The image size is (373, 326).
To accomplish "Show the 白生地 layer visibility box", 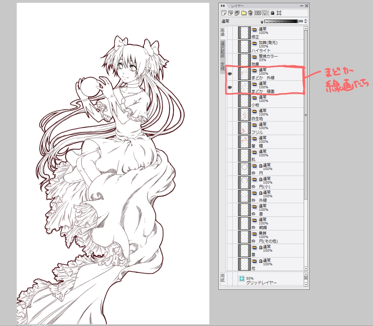I will [x=230, y=114].
